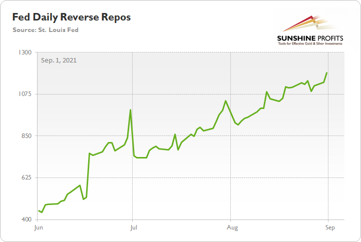
Task: Click the line peak just before Aug
Action: [226, 100]
